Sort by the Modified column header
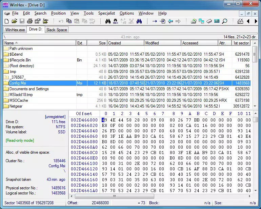Screen dimensions: 261x209 point(163,43)
